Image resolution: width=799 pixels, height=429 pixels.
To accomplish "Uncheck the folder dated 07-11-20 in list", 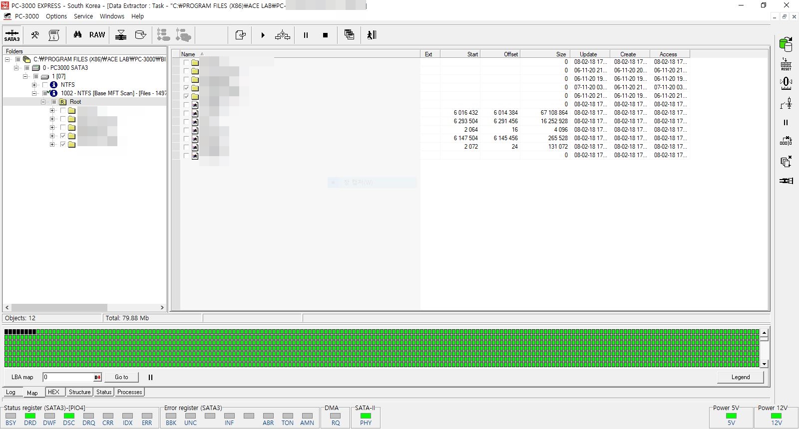I will pos(186,88).
